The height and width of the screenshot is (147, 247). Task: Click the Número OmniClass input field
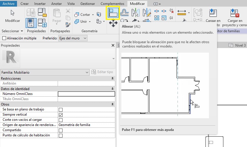[x=86, y=94]
